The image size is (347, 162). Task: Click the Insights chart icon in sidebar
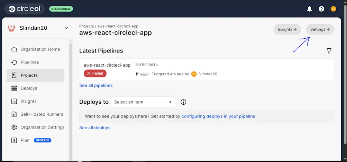click(x=14, y=102)
